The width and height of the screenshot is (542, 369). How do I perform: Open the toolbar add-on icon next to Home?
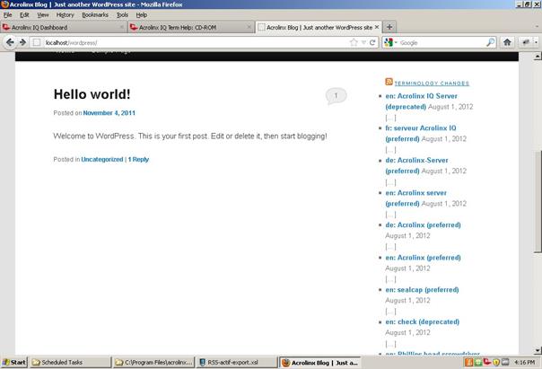[526, 42]
